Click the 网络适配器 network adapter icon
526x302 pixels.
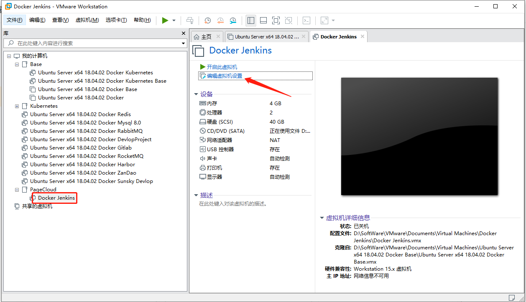pos(203,140)
